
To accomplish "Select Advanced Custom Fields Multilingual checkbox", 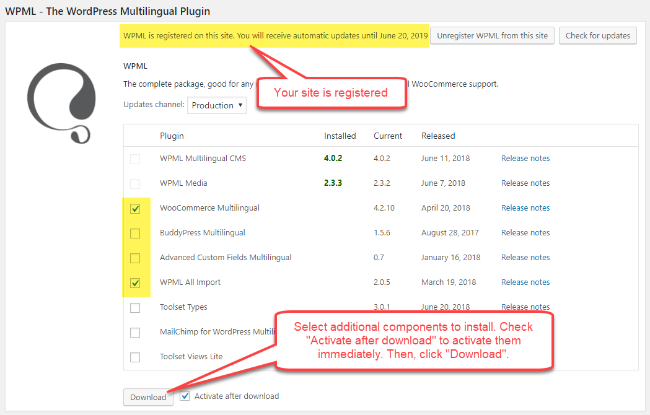I will pyautogui.click(x=135, y=258).
